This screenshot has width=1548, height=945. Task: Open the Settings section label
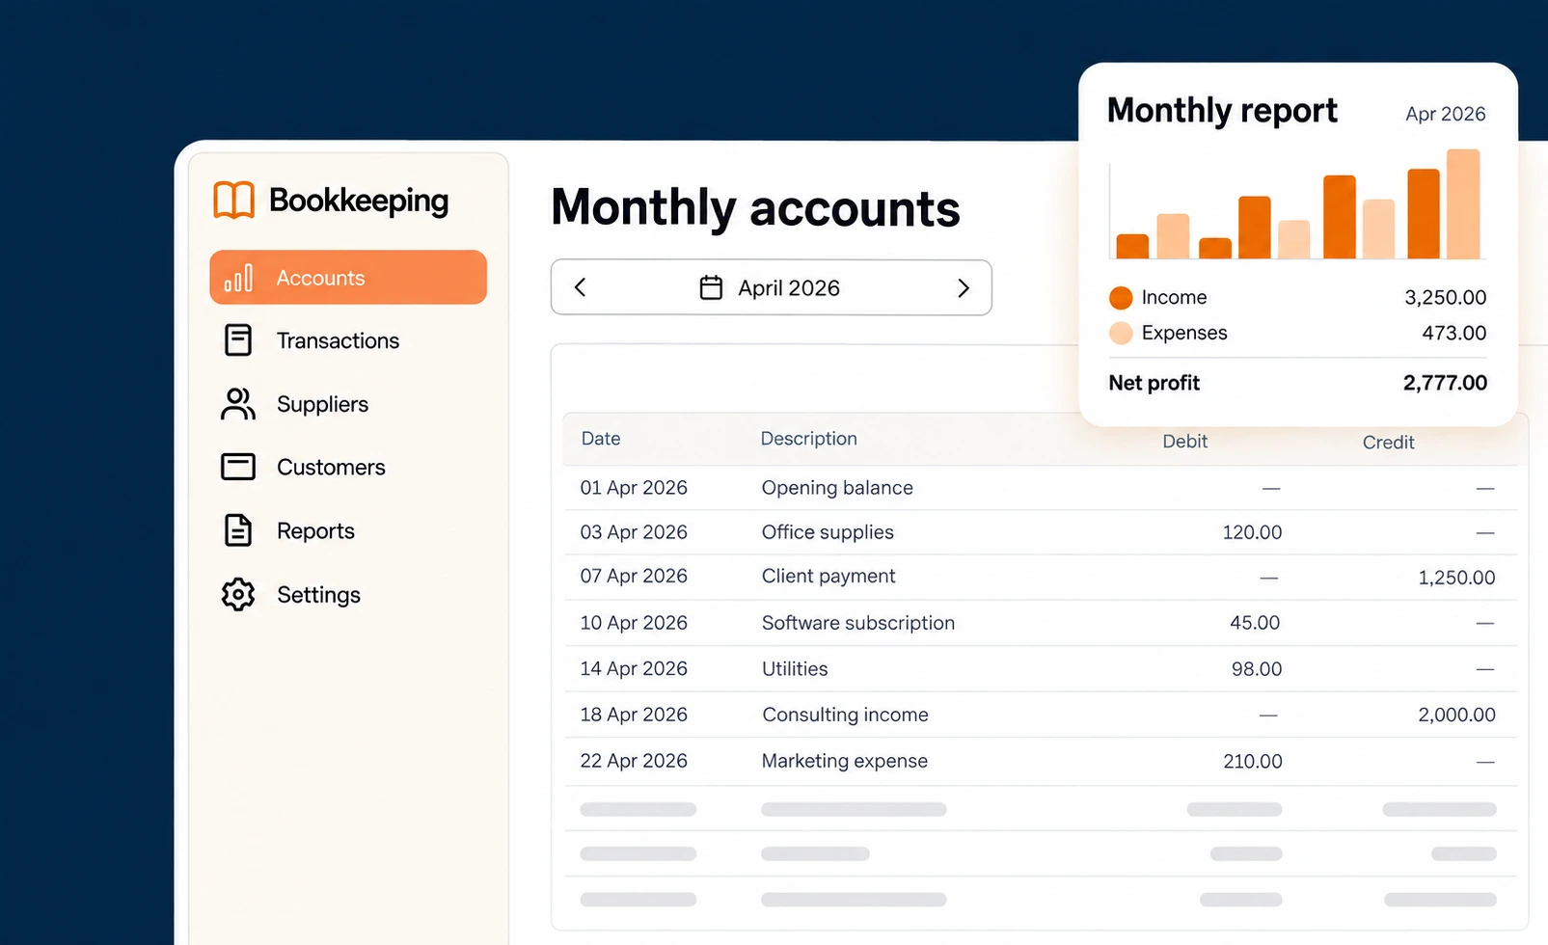pos(318,595)
